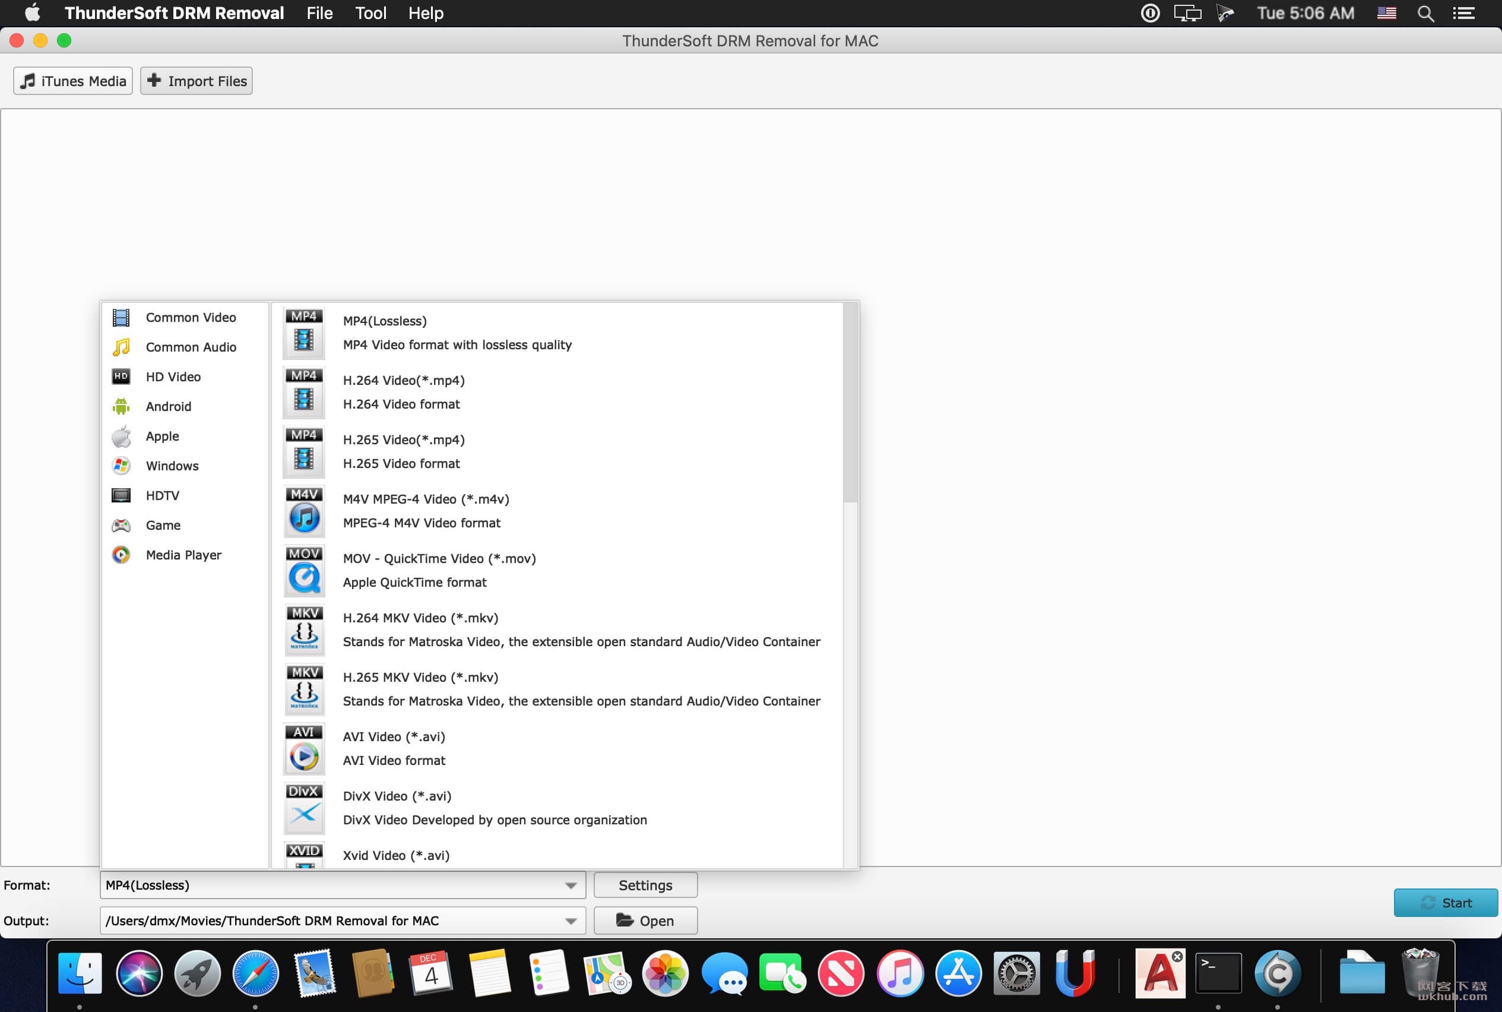Click the format list scrollbar thumb
The height and width of the screenshot is (1012, 1502).
click(x=850, y=402)
